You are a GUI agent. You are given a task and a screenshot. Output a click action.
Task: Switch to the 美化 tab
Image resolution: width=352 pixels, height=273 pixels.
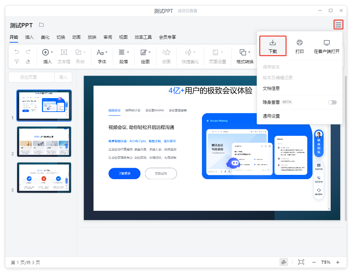click(x=45, y=37)
